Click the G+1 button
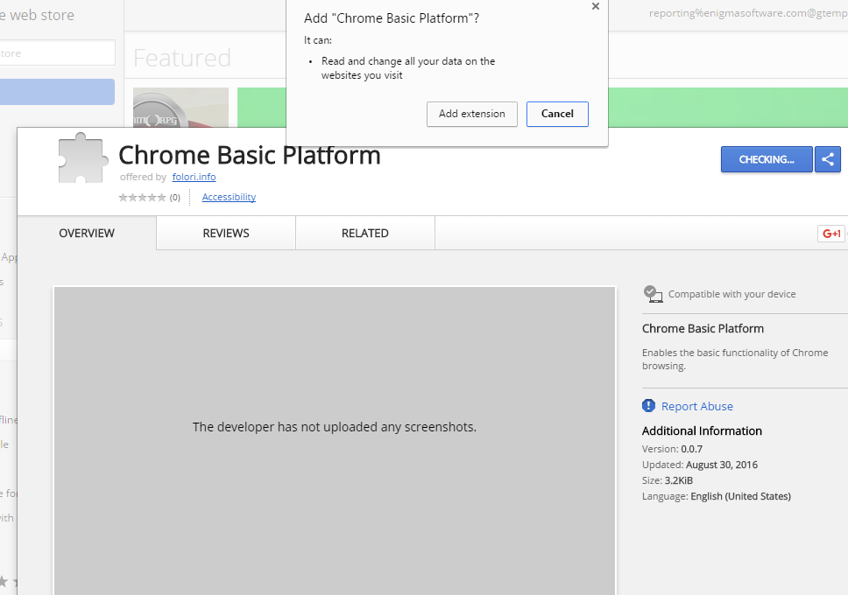Image resolution: width=848 pixels, height=595 pixels. point(830,234)
